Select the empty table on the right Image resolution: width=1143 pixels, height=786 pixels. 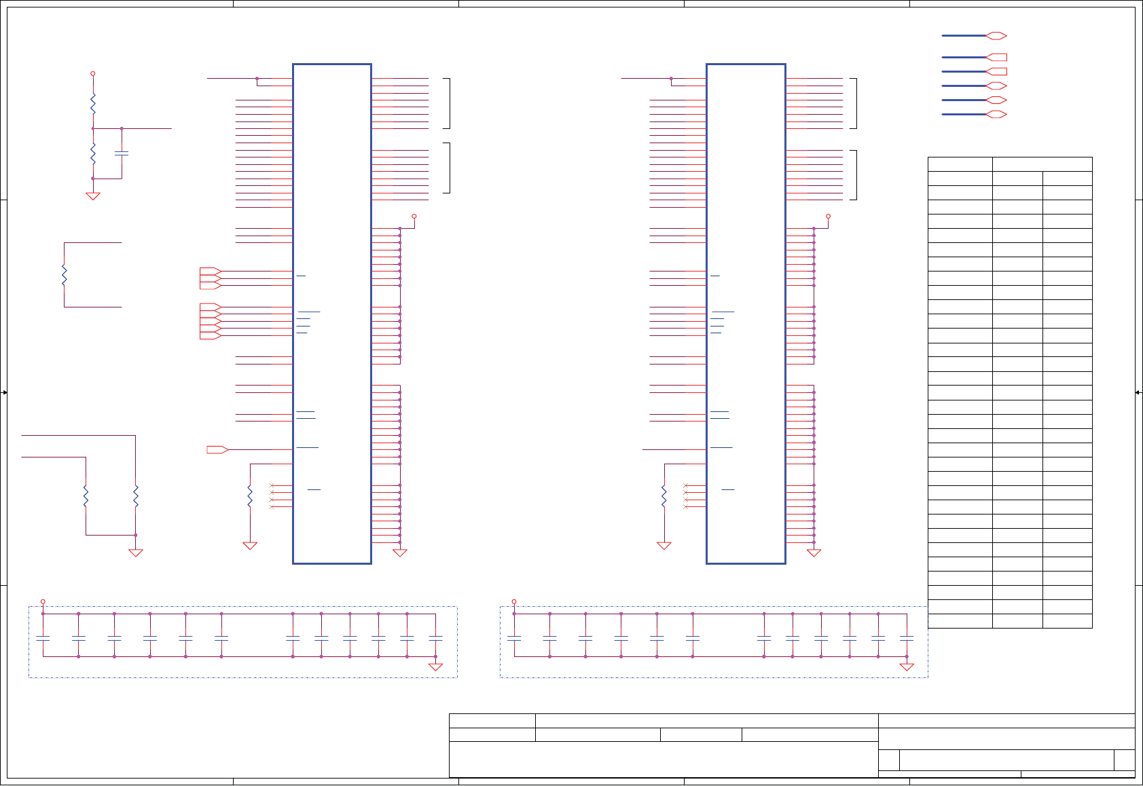point(1010,392)
